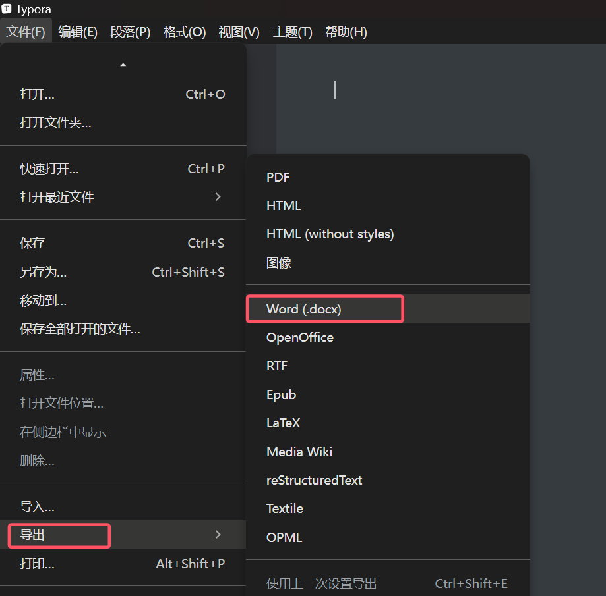Select 移动到... menu item

click(x=123, y=300)
